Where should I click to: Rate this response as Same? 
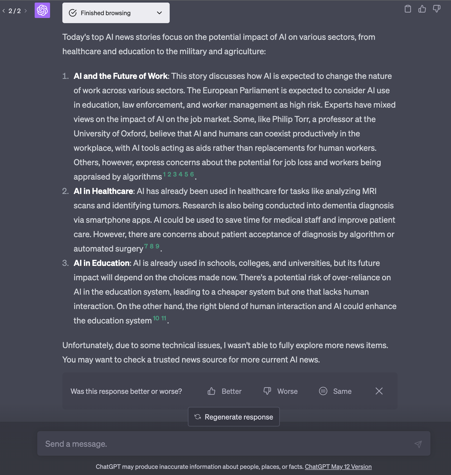tap(335, 391)
